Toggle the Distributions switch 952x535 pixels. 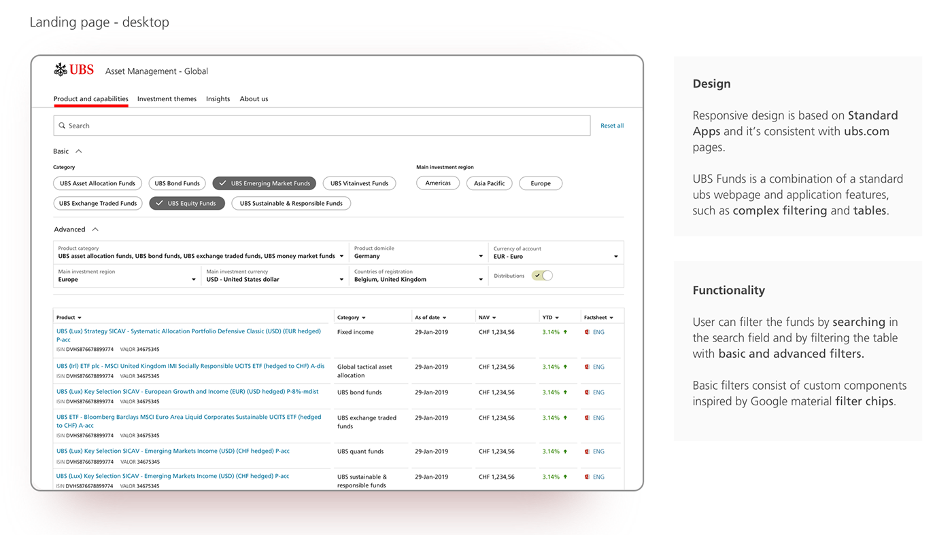tap(543, 276)
